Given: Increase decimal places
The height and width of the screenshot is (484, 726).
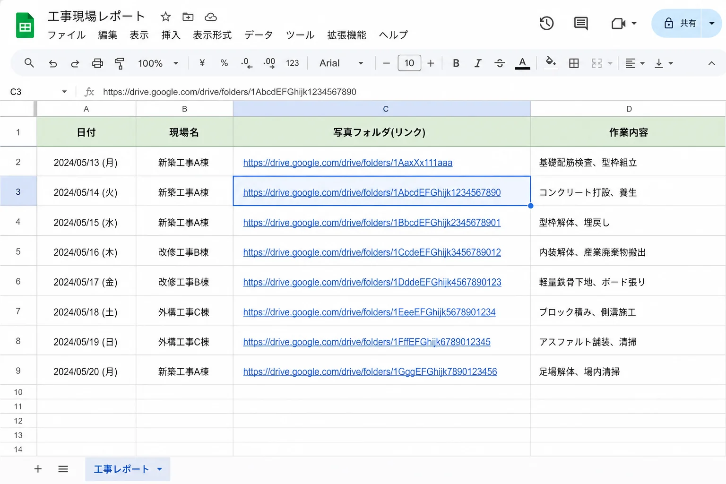Looking at the screenshot, I should [x=269, y=63].
